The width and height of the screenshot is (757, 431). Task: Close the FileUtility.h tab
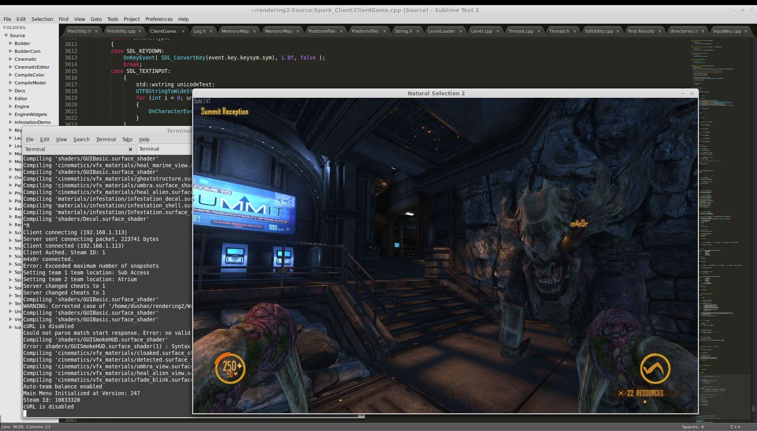tap(96, 31)
